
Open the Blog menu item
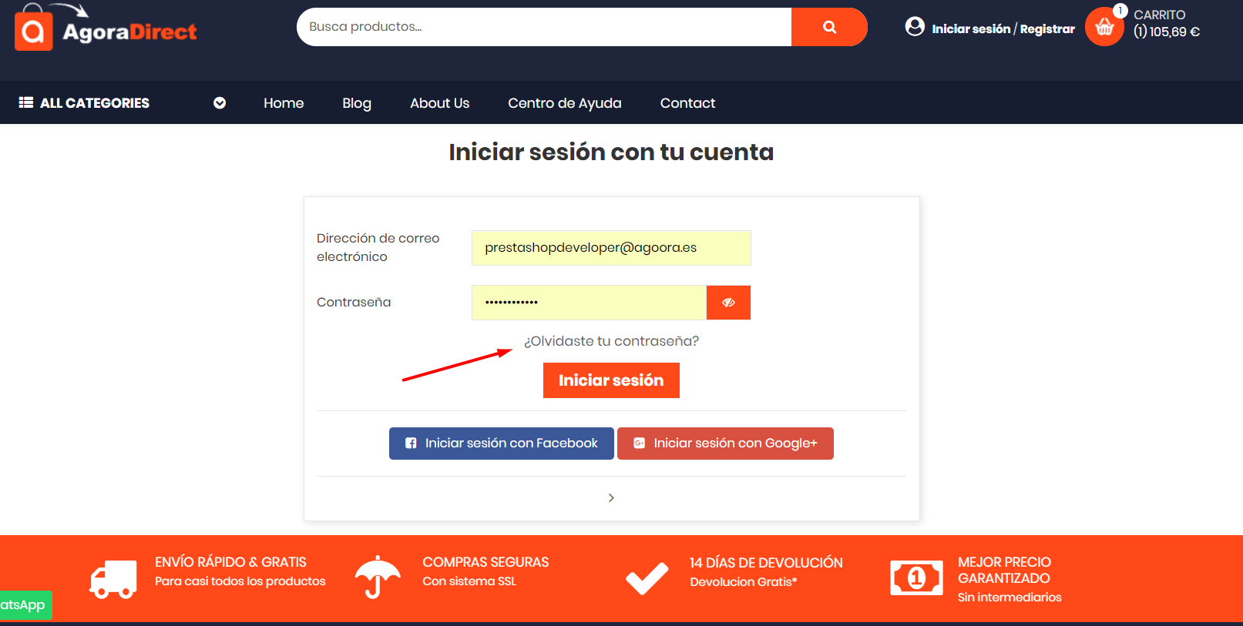357,103
